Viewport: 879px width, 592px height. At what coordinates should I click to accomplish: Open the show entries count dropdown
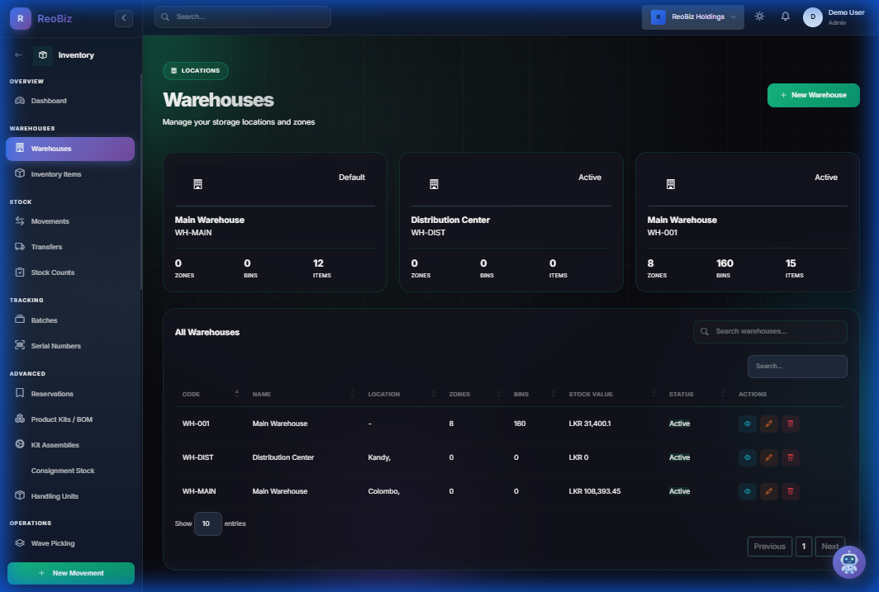tap(208, 523)
